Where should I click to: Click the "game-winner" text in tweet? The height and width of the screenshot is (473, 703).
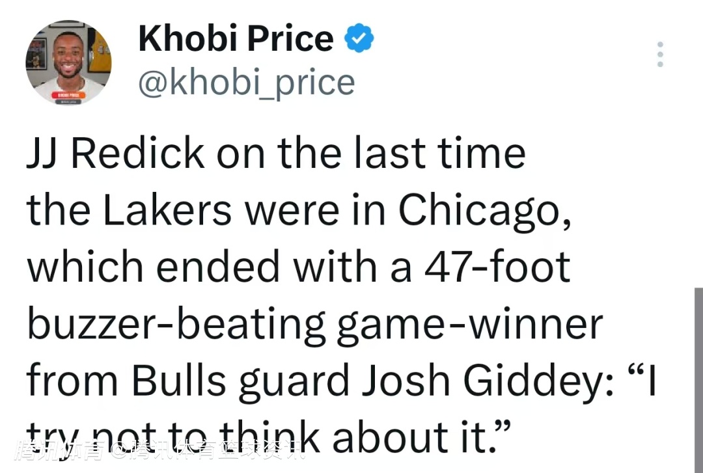(x=469, y=323)
